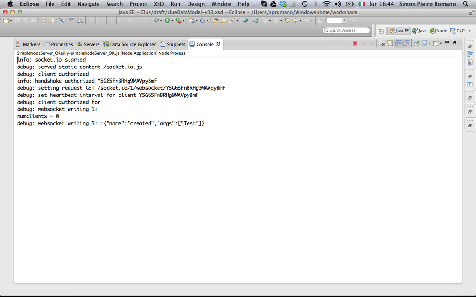Run the application using the Run toolbar icon
This screenshot has height=297, width=476.
click(167, 21)
